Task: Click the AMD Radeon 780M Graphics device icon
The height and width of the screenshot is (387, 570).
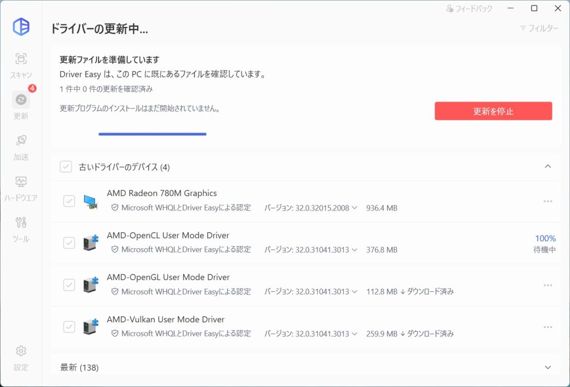Action: point(90,202)
